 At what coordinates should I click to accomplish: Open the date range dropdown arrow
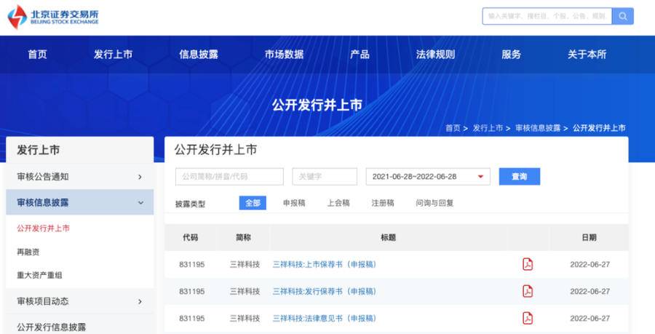tap(480, 177)
